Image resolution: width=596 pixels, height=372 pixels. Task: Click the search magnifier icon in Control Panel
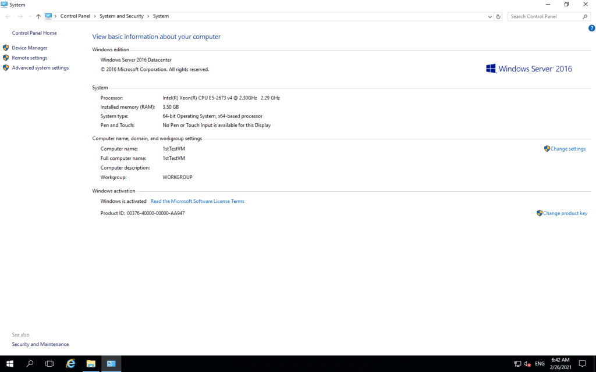[585, 16]
